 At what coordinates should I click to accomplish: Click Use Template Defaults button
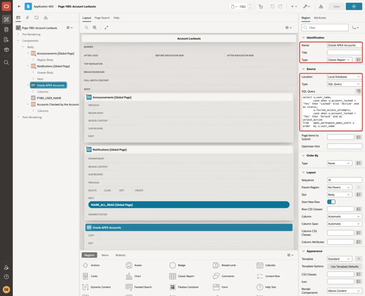coord(345,266)
